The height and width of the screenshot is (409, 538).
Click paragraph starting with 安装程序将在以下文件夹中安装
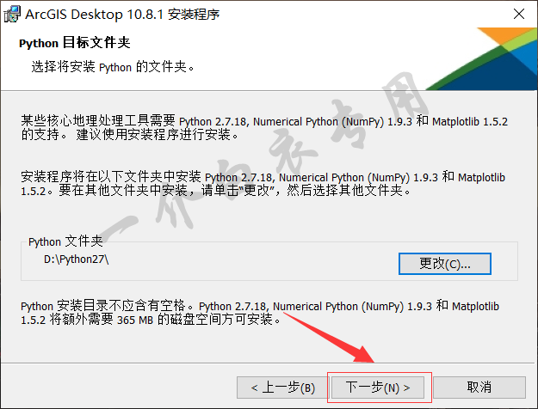click(x=263, y=184)
